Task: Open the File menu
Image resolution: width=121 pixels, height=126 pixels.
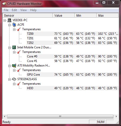Action: point(6,10)
